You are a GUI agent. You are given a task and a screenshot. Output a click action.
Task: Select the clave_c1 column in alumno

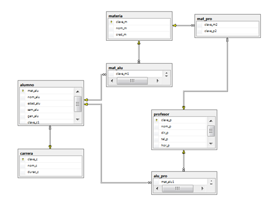click(47, 122)
